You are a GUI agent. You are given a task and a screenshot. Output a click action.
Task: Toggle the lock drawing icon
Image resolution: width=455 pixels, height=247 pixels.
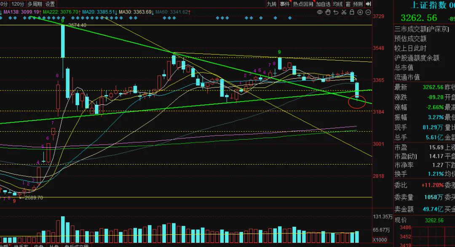coord(352,12)
